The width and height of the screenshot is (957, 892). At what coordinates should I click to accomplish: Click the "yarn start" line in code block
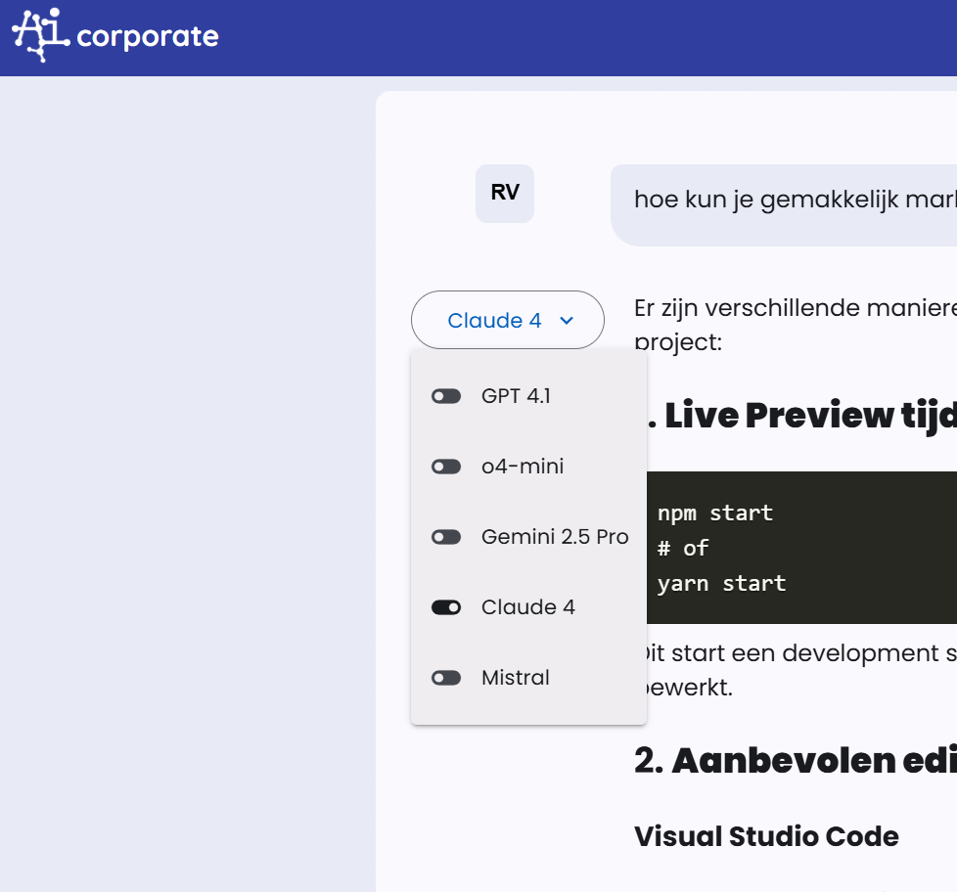[722, 584]
